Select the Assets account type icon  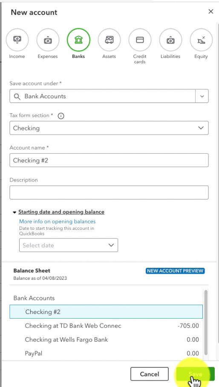pyautogui.click(x=109, y=40)
